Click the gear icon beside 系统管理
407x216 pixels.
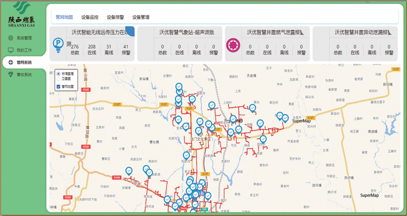tap(11, 38)
